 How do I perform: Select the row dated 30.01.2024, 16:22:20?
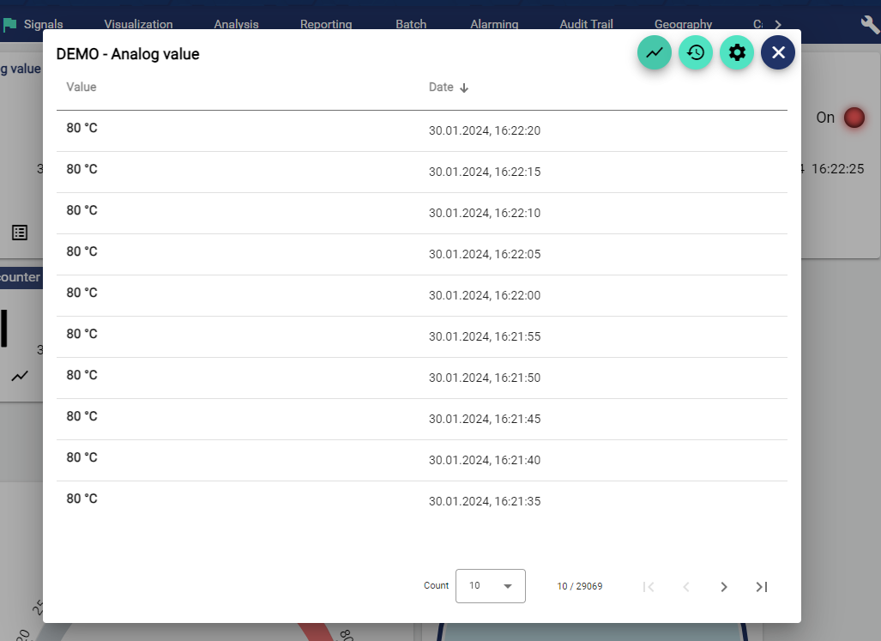click(x=421, y=130)
